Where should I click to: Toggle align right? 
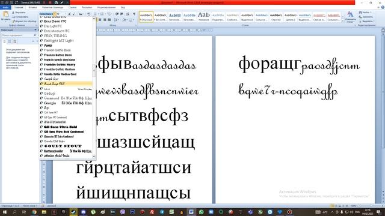click(105, 20)
